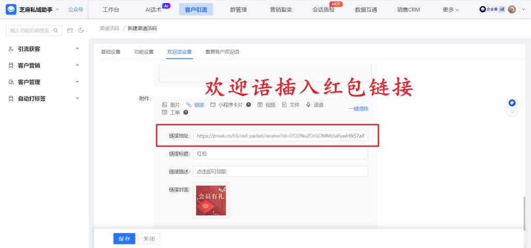Click the 企业版 badge icon

492,9
